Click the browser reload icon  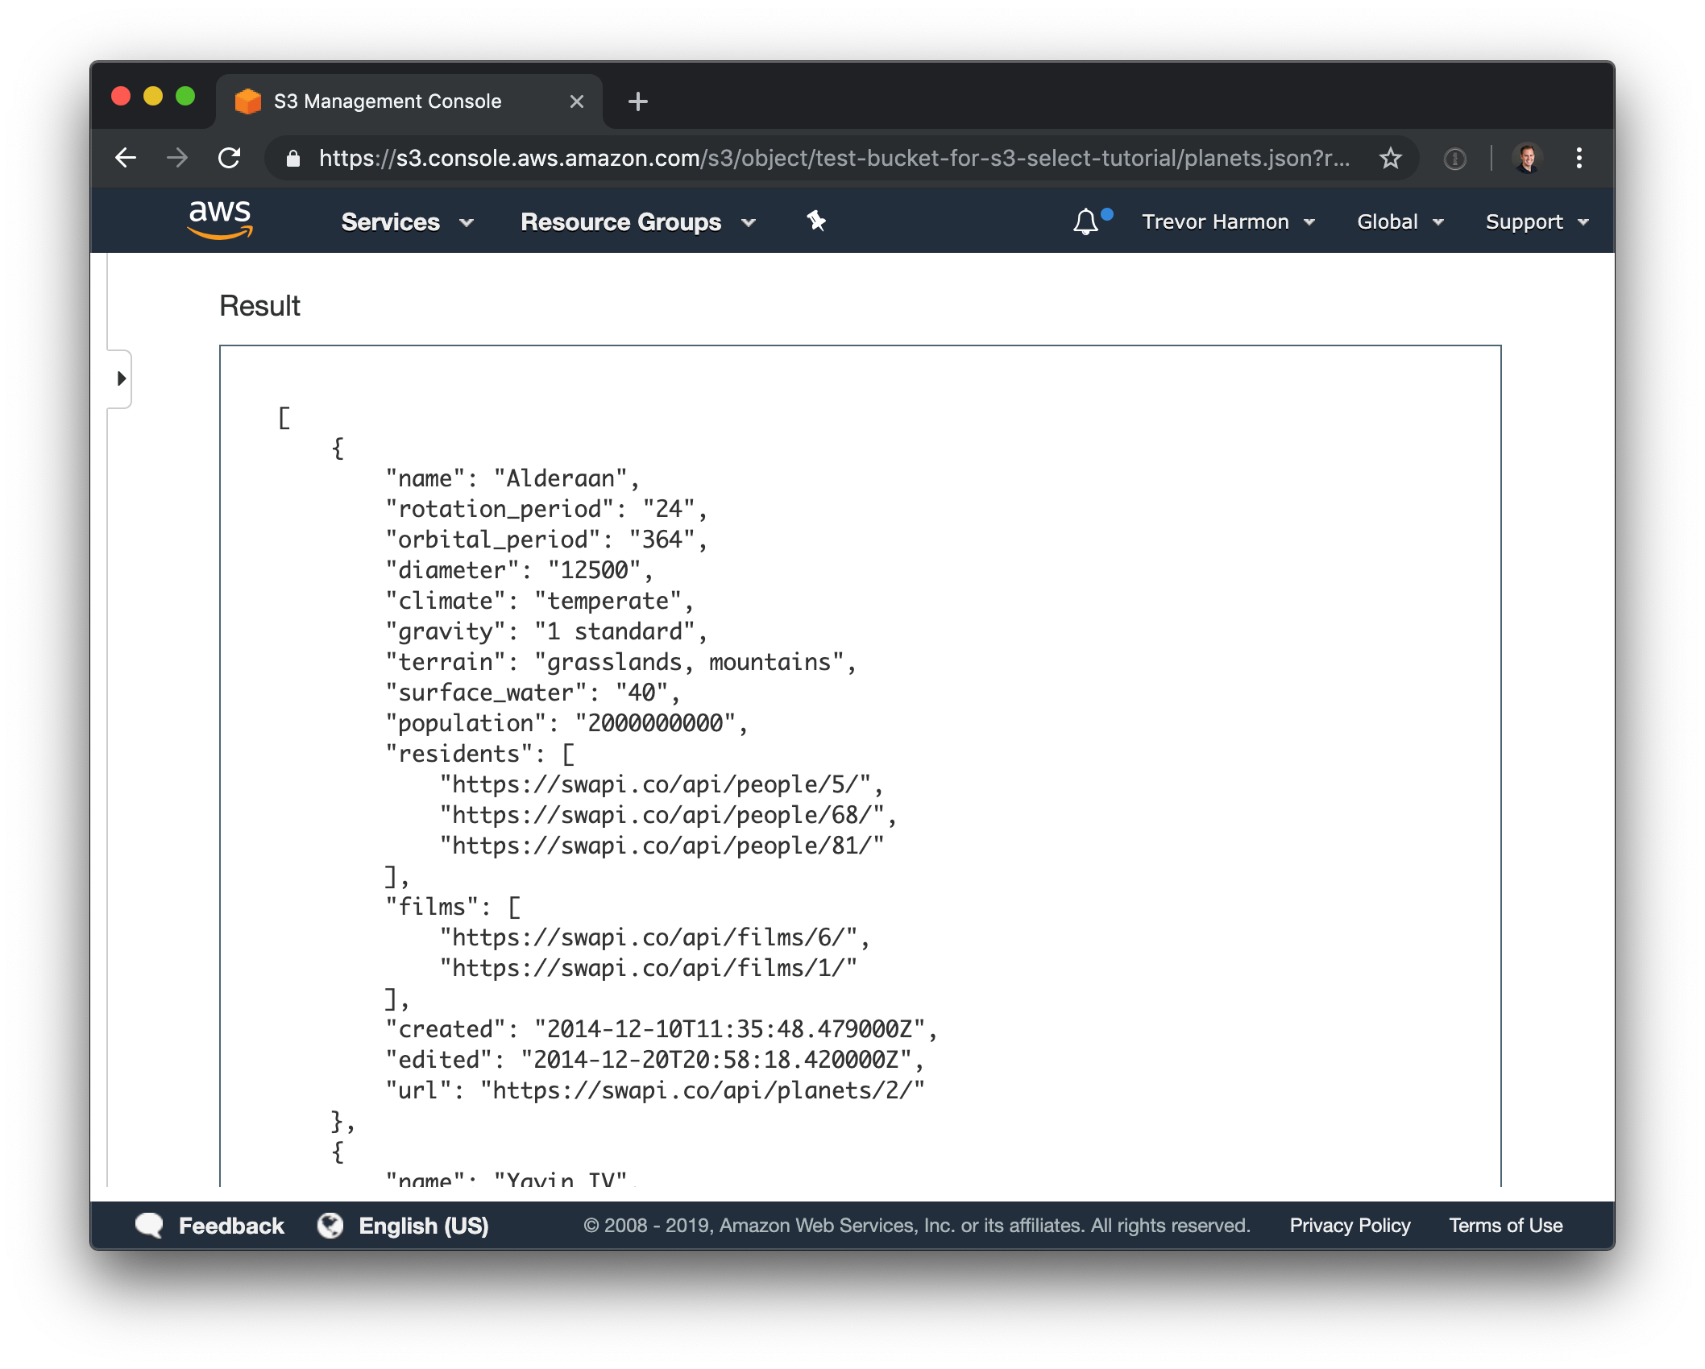point(230,158)
